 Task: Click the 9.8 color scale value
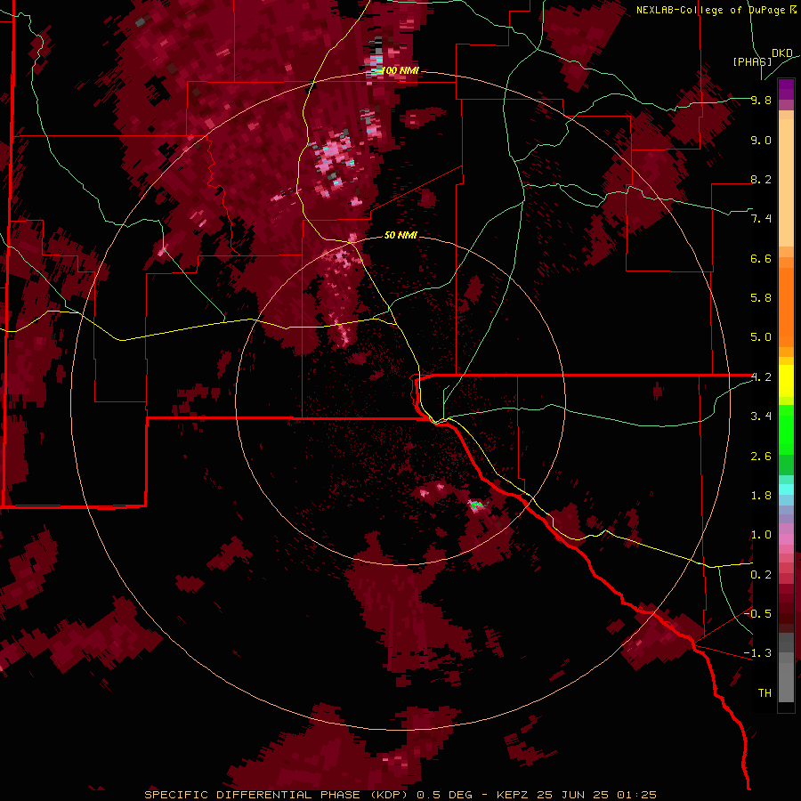coord(761,100)
